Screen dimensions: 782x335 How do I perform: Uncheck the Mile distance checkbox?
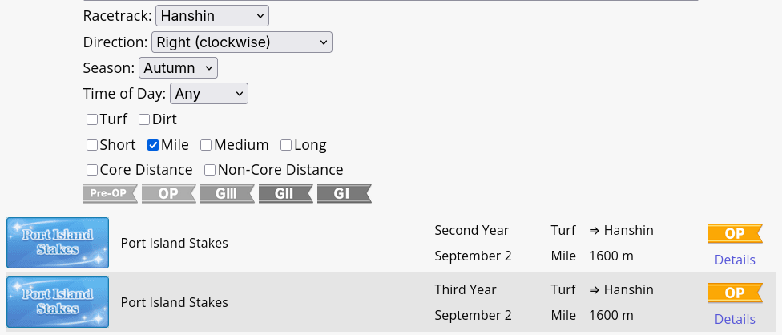coord(153,145)
